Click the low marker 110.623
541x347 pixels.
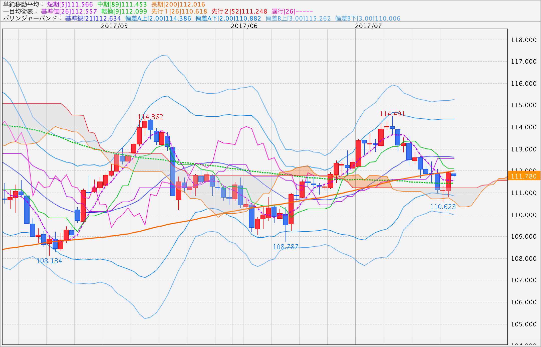point(443,207)
